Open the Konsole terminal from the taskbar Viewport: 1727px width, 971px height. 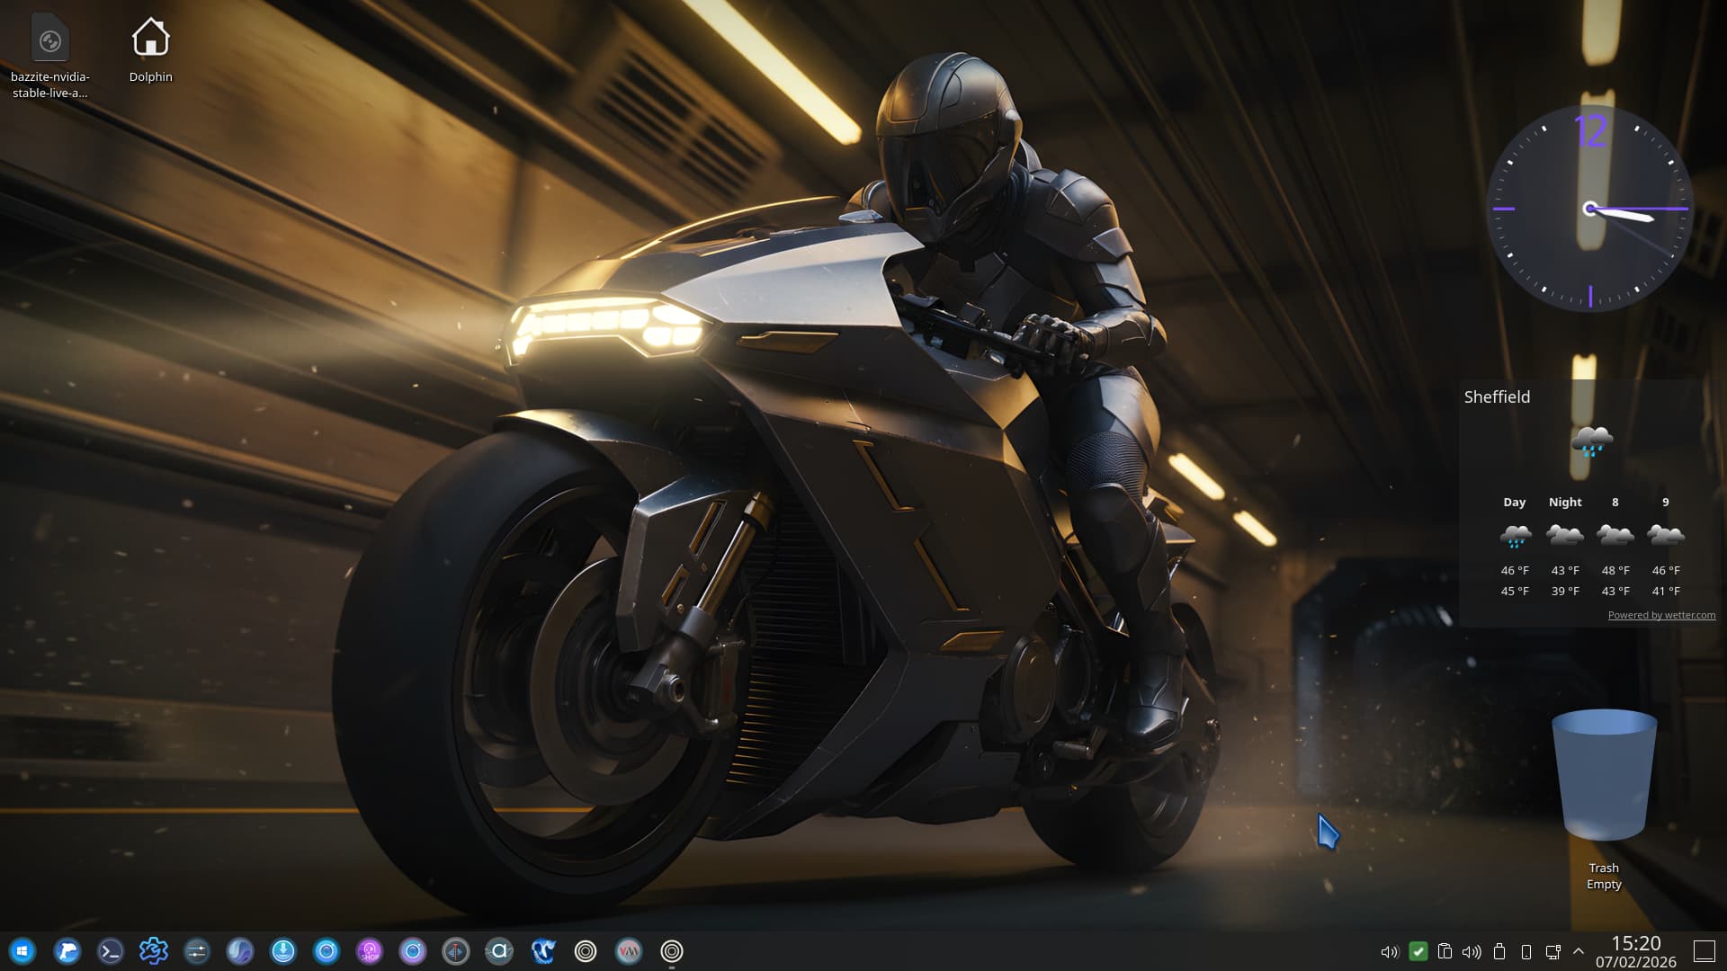111,951
